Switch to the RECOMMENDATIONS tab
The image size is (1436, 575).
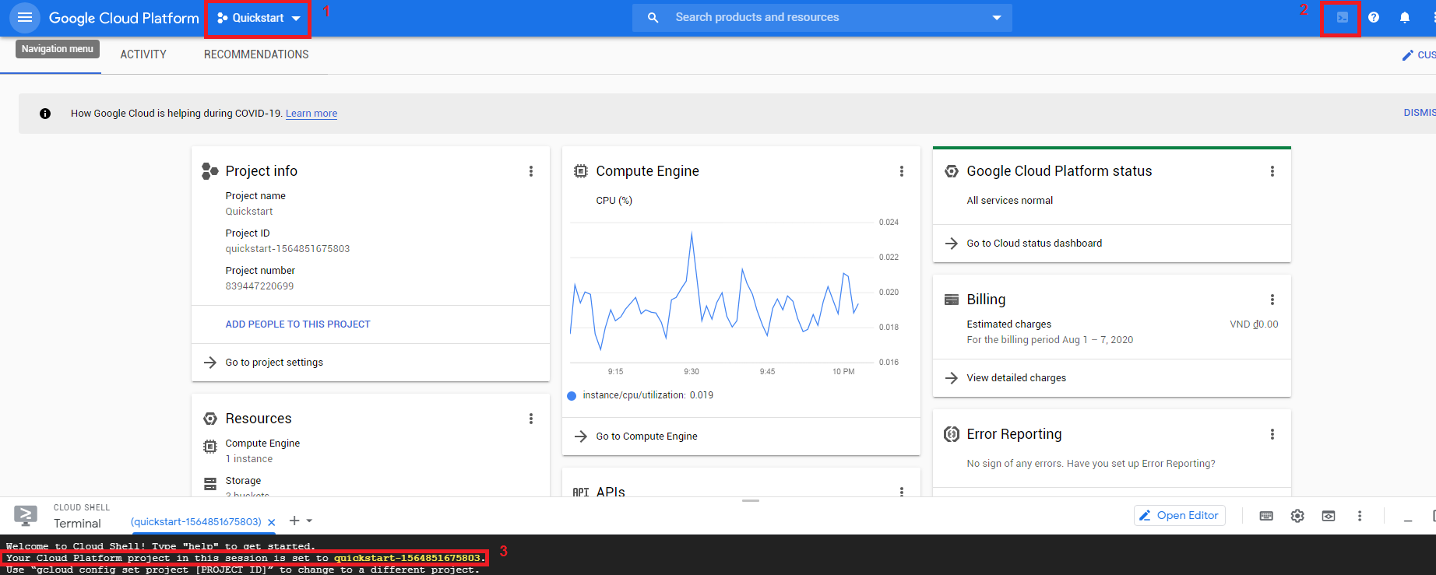click(x=256, y=54)
